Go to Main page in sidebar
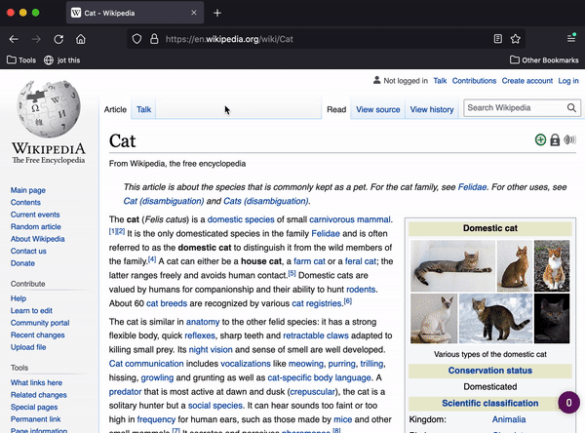Screen dimensions: 585x433 point(28,190)
